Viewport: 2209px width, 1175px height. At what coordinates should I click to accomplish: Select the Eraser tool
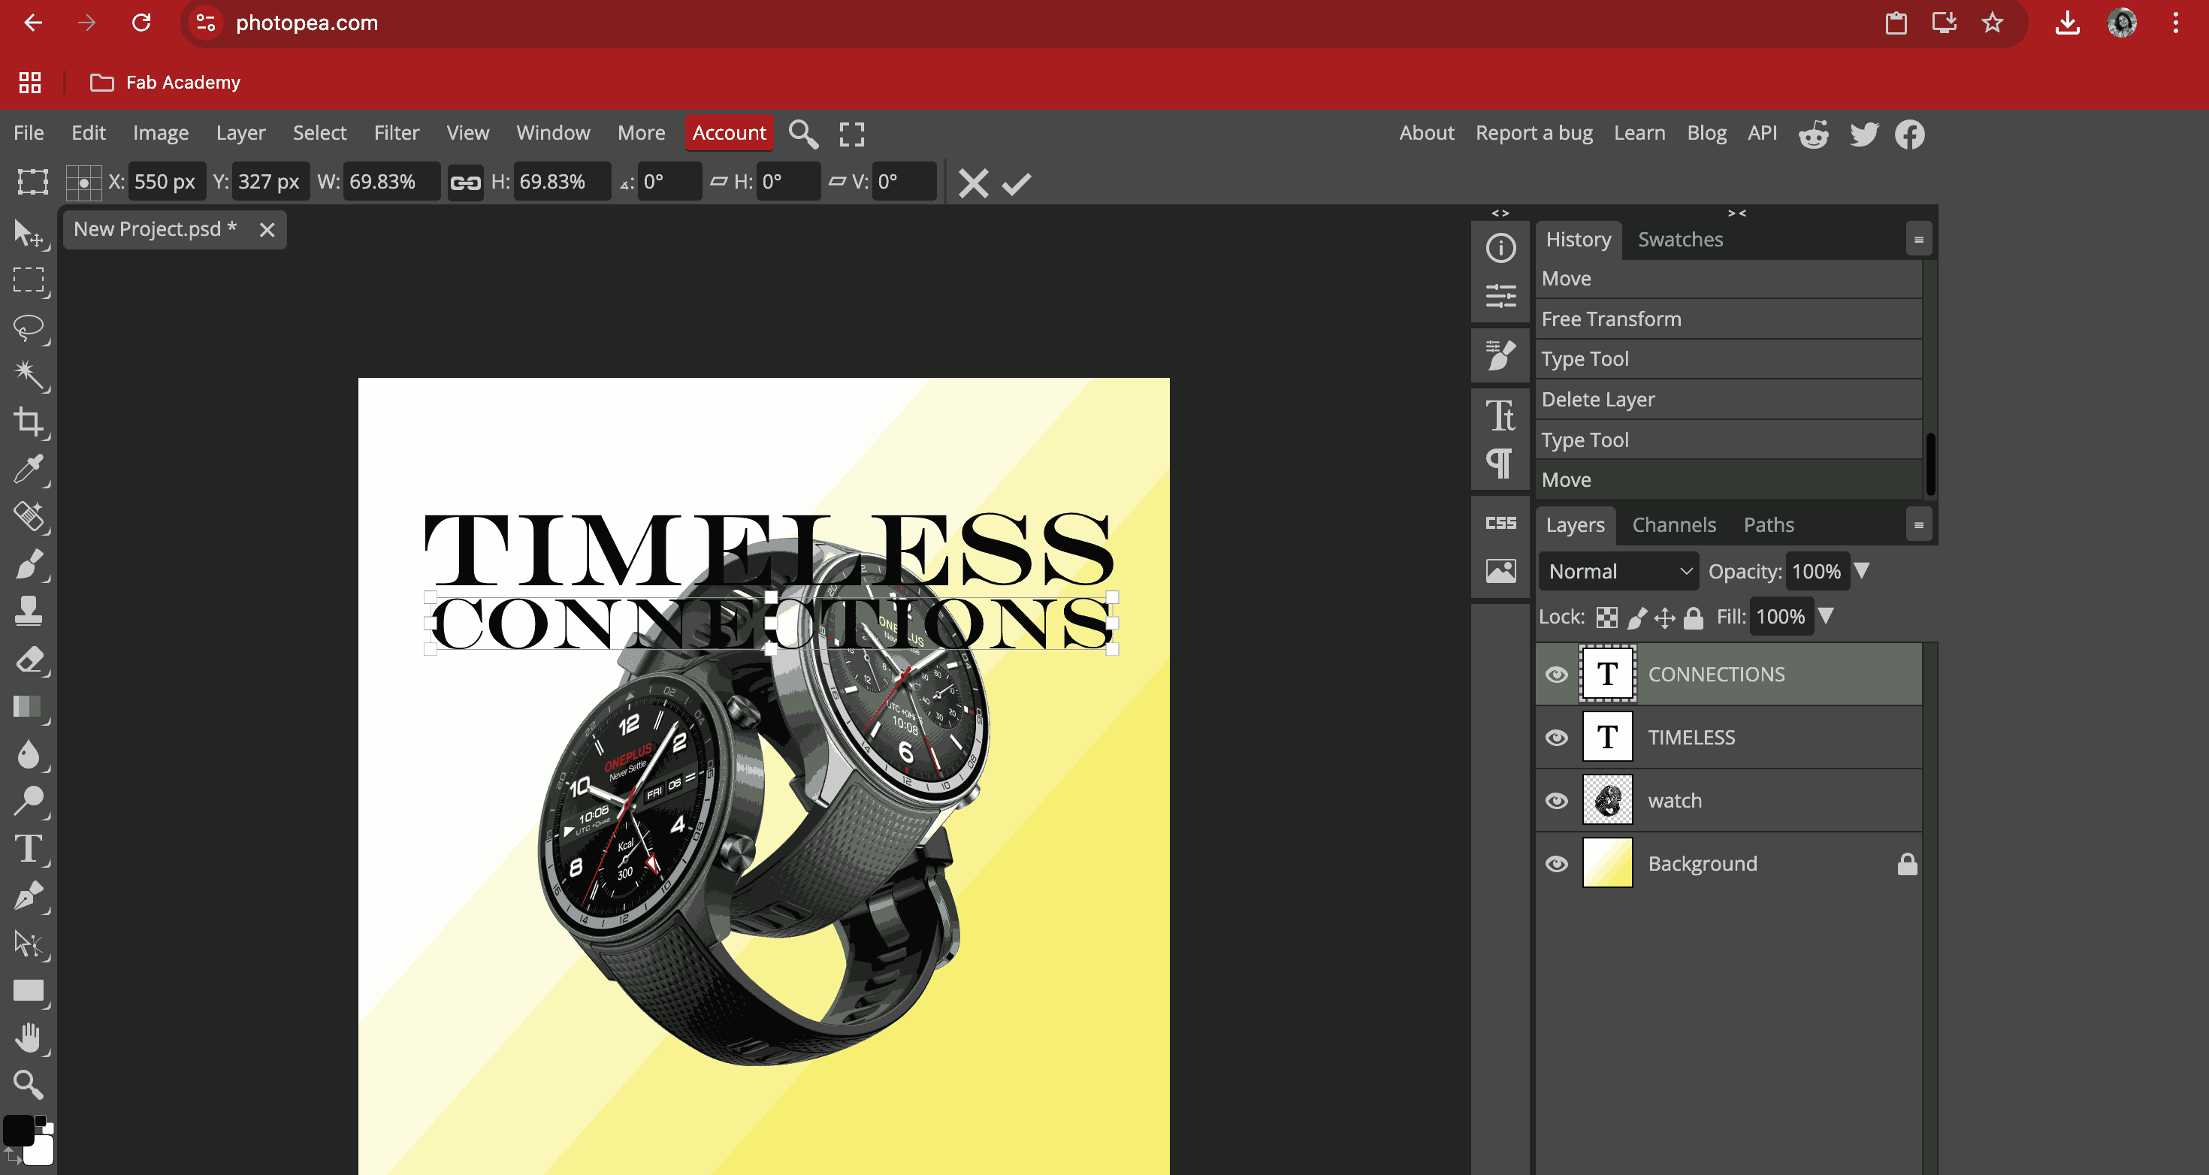[29, 660]
